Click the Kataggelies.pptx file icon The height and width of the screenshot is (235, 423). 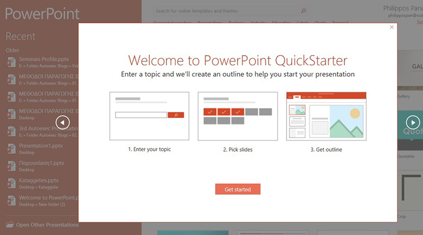coord(11,183)
